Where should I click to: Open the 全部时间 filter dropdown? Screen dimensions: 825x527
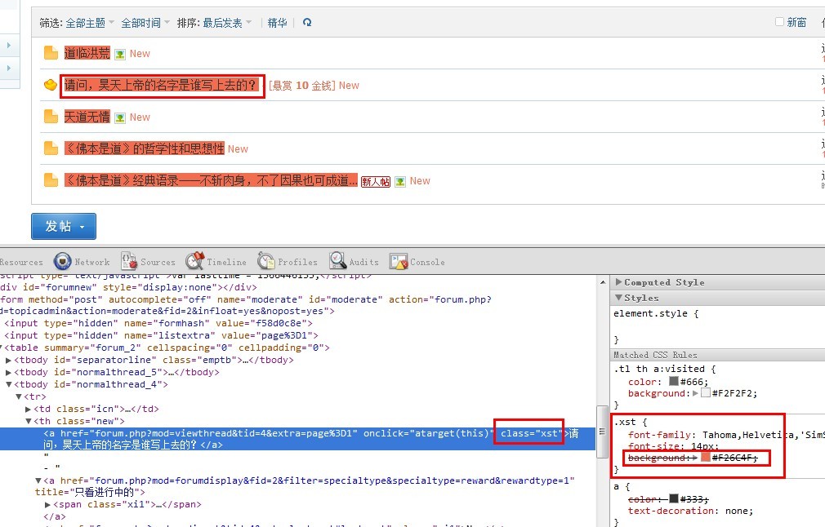(x=145, y=23)
